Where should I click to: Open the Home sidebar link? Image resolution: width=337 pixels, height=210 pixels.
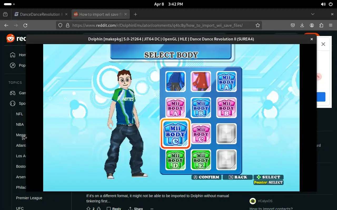(x=18, y=55)
